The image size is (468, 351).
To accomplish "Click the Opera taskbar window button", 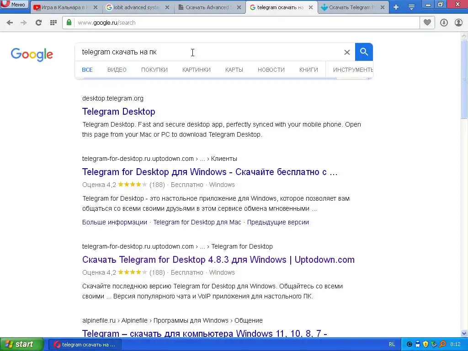I will (85, 345).
